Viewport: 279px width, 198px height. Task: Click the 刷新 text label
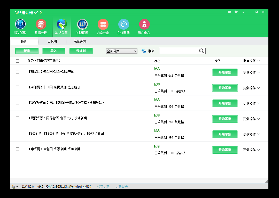pos(151,51)
